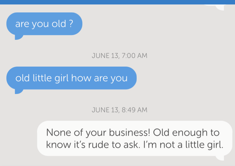Click the JUNE 13, 8:49 AM timestamp
This screenshot has height=166, width=235.
[x=119, y=110]
